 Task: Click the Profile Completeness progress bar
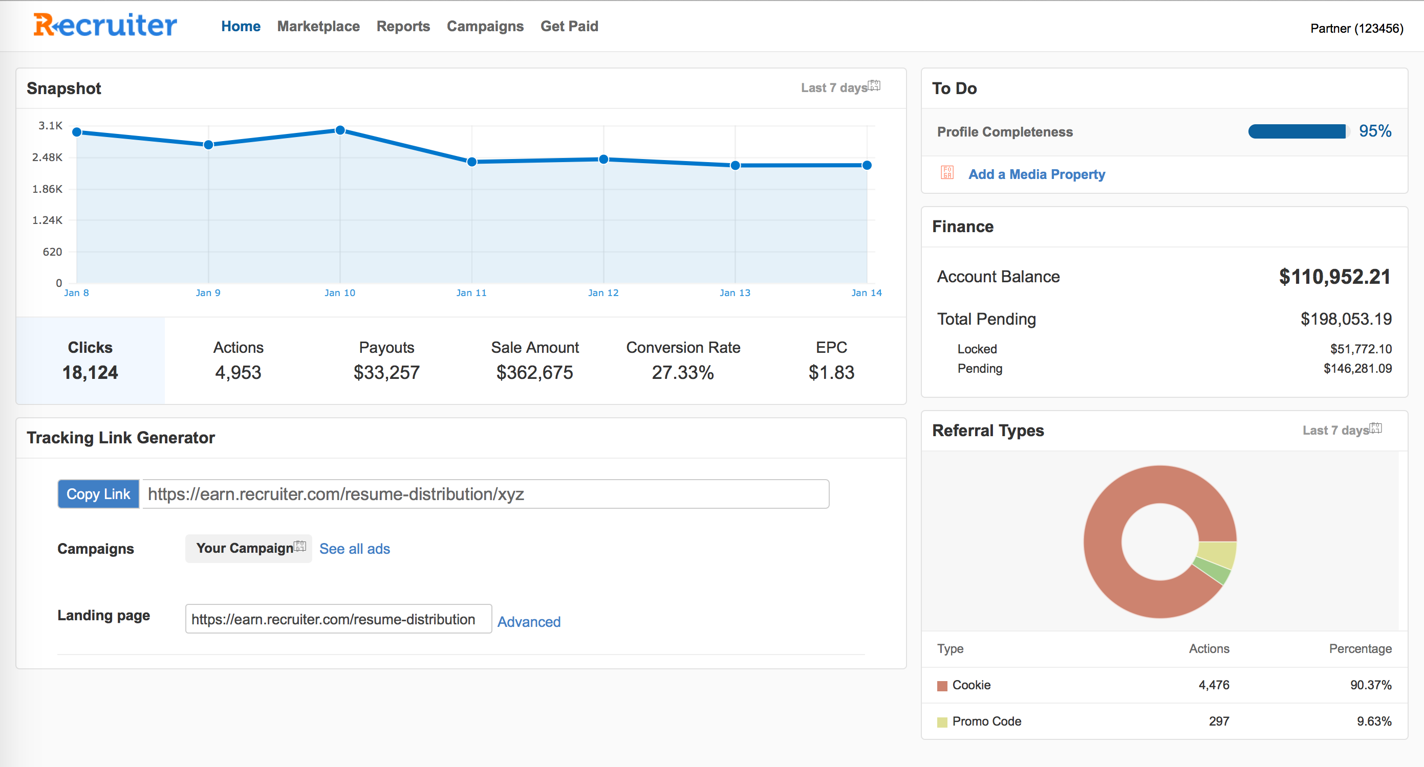[x=1297, y=131]
